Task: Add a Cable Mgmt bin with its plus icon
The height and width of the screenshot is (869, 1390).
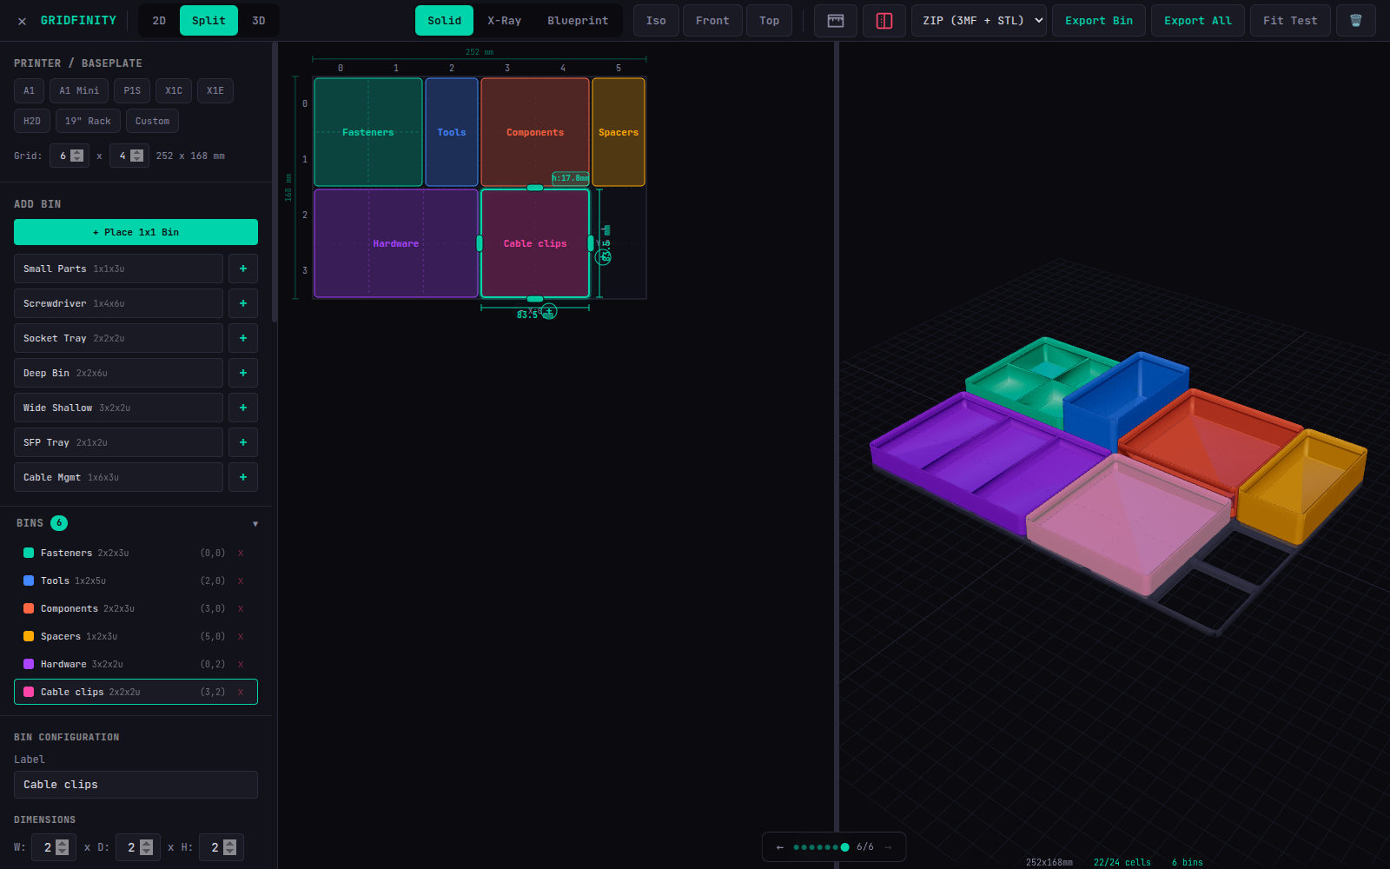Action: coord(243,477)
